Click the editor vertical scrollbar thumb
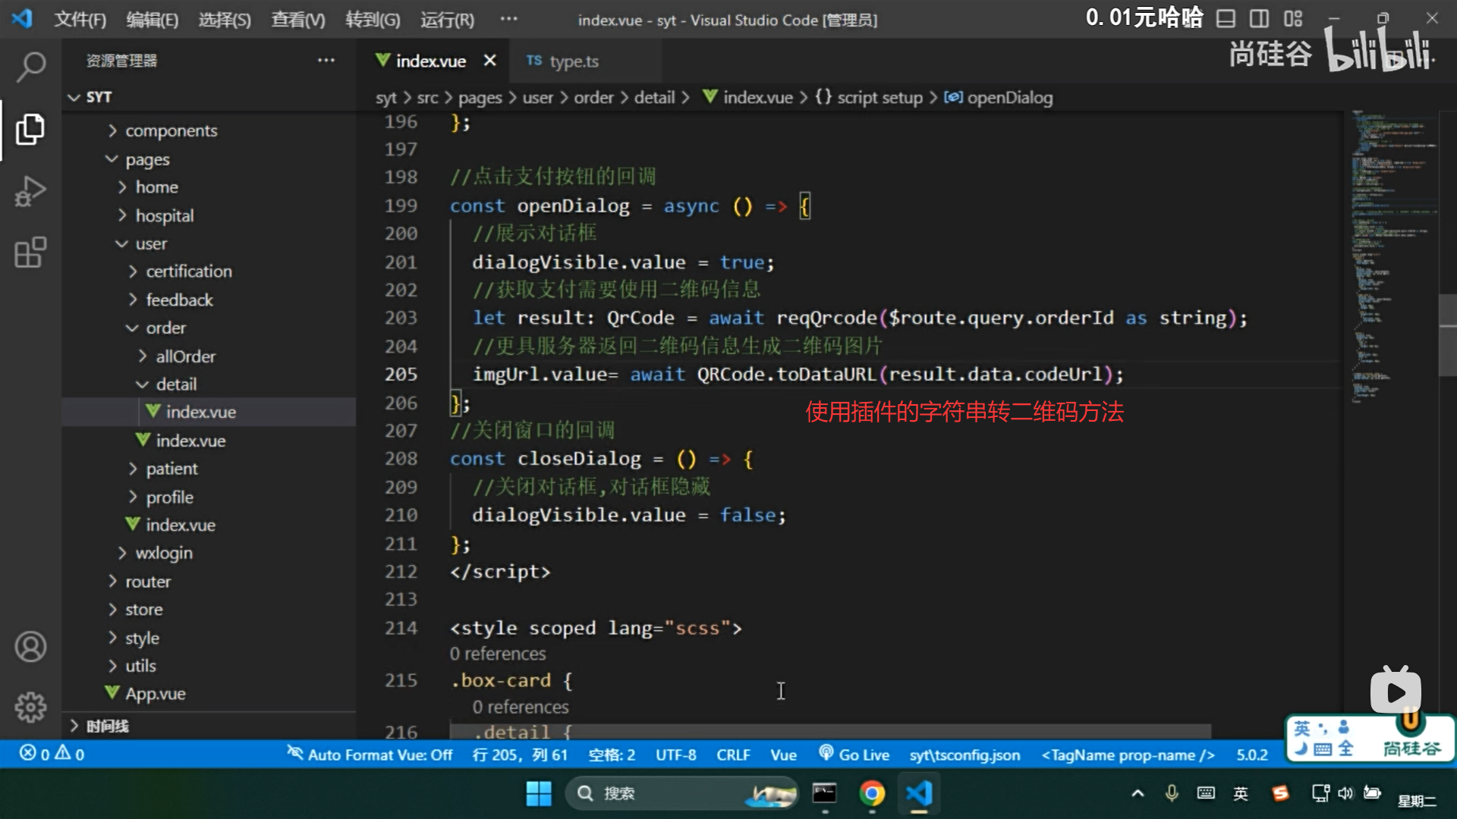The width and height of the screenshot is (1457, 819). 1446,334
